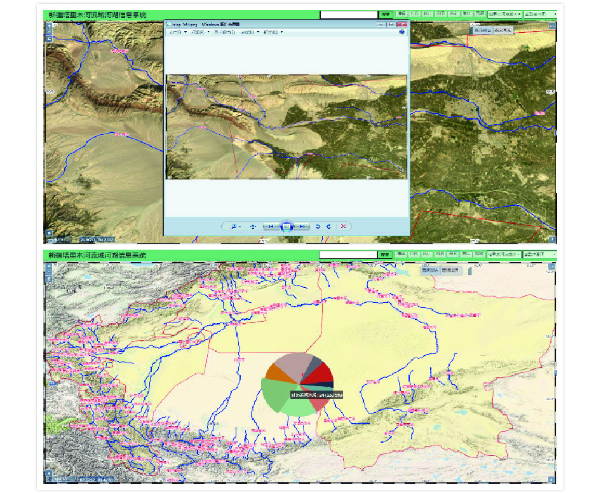Open the fourth menu in Photo Viewer menu bar
Viewport: 601px width, 493px height.
(250, 32)
